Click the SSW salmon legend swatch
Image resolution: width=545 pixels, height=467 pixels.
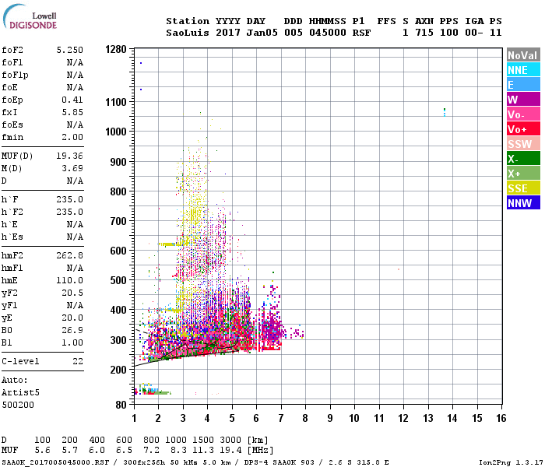point(523,144)
